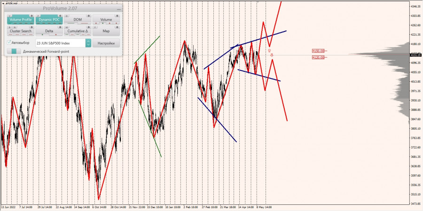Click the 21 Nov 22:00 time label
Screen dimensions: 423x211
(137, 208)
